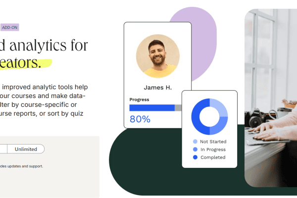Image resolution: width=297 pixels, height=198 pixels.
Task: Click the Completed legend label
Action: 213,157
